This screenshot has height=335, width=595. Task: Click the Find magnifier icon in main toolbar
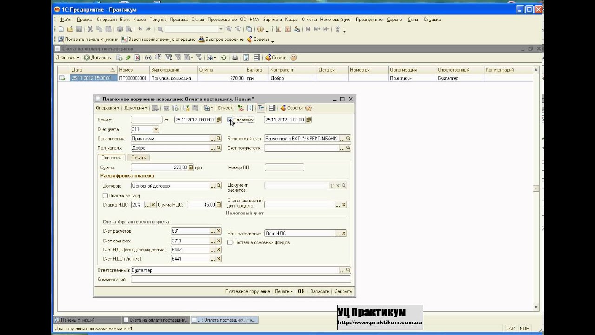pos(160,29)
